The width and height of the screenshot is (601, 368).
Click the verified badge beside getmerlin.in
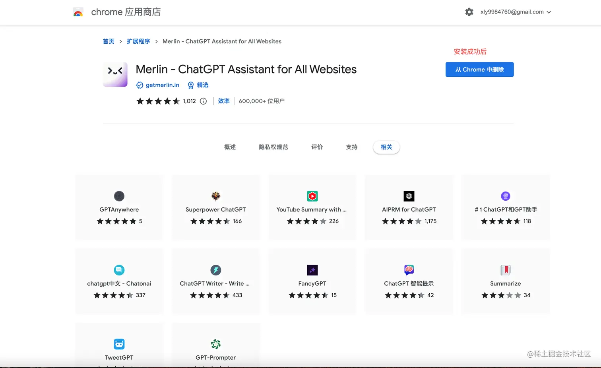(x=140, y=85)
